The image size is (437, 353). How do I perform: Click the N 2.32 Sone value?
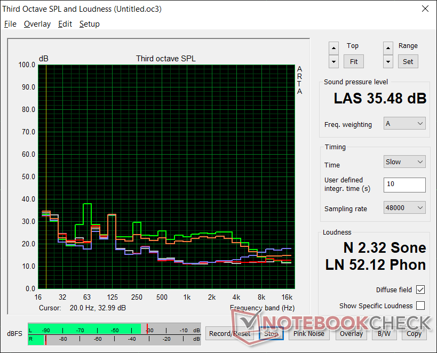click(x=385, y=247)
